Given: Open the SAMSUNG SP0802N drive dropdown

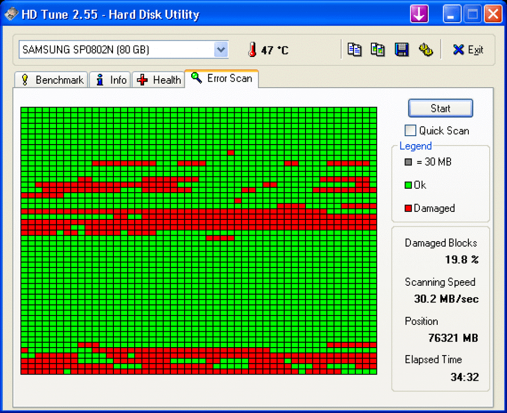Looking at the screenshot, I should (221, 50).
